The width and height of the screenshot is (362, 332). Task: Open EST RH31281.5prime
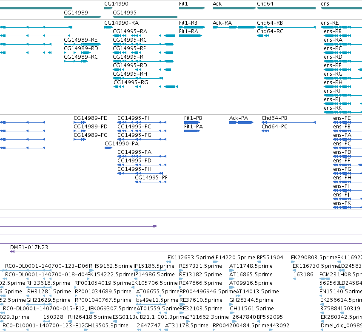[x=49, y=292]
